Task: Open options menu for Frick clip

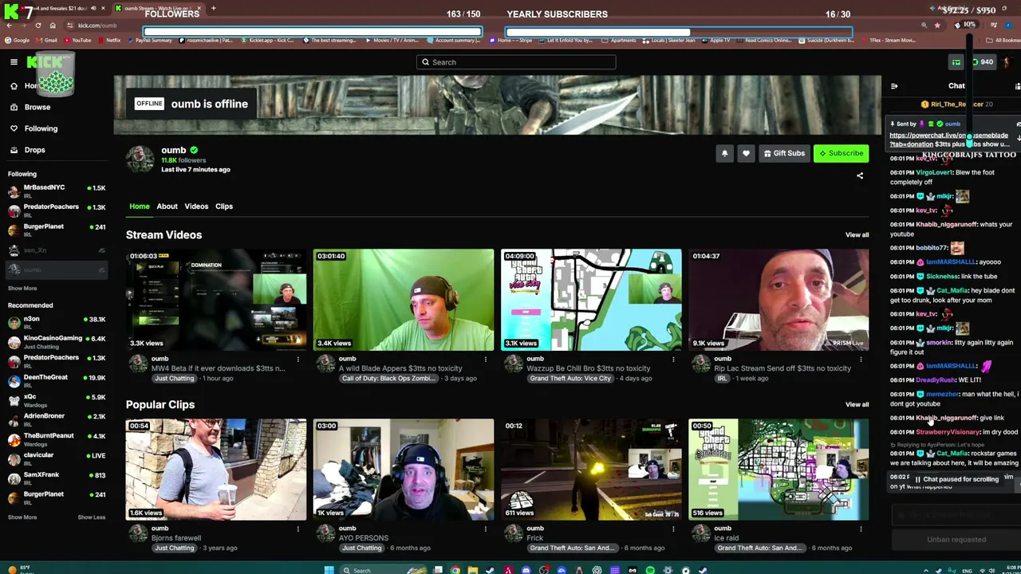Action: (x=672, y=529)
